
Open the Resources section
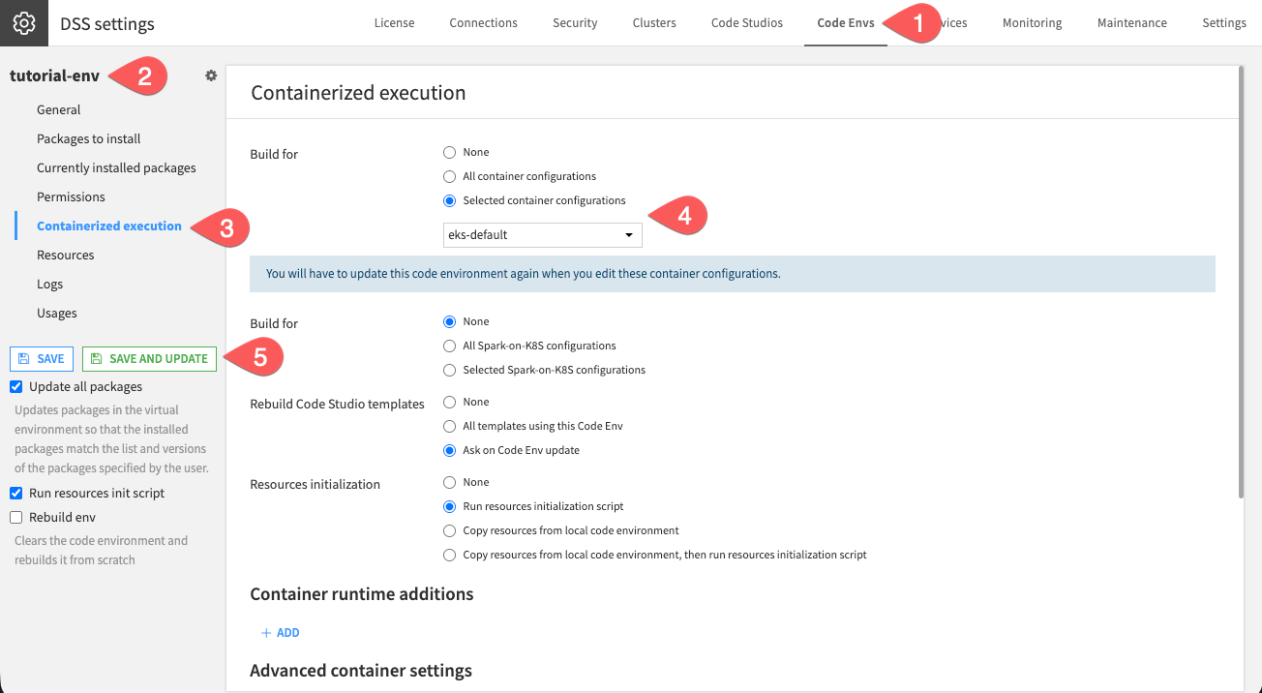point(66,255)
